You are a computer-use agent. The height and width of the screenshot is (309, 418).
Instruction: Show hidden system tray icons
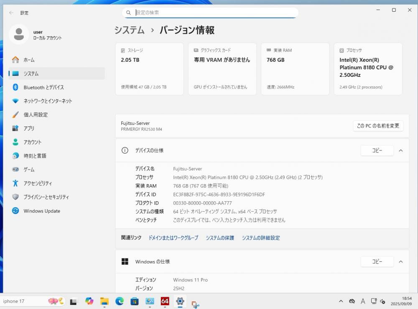[341, 301]
